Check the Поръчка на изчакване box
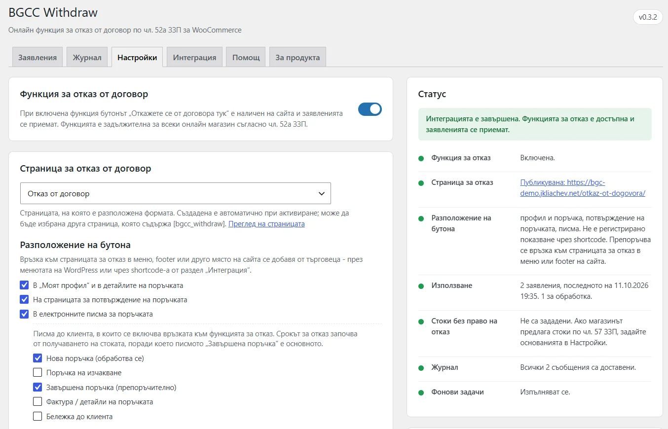The image size is (668, 429). click(x=37, y=372)
